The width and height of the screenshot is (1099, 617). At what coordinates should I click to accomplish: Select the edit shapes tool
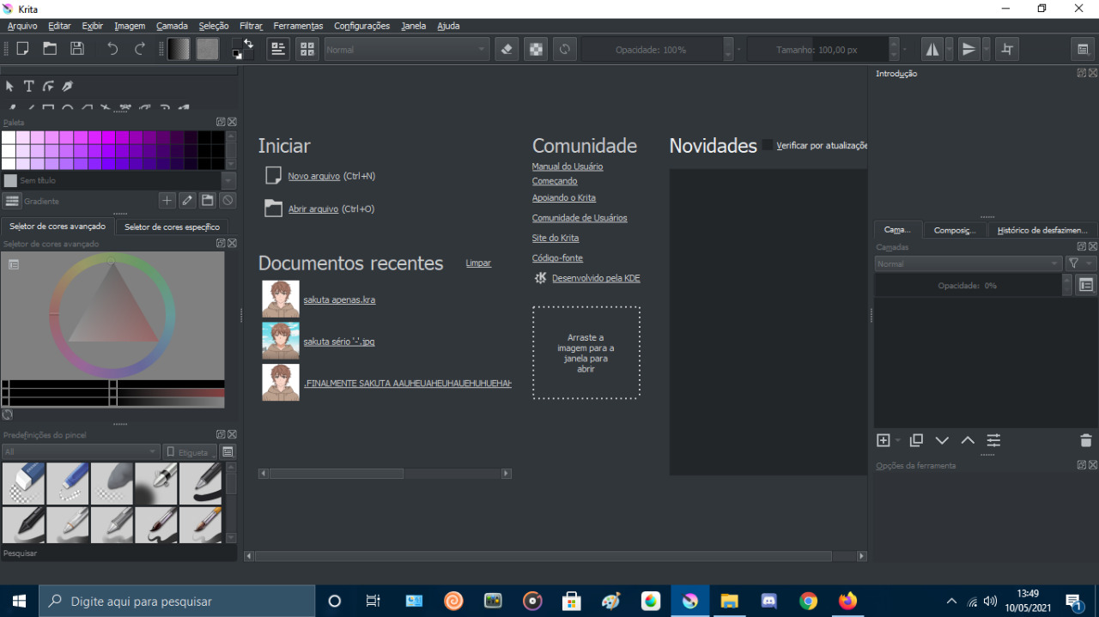pos(48,86)
